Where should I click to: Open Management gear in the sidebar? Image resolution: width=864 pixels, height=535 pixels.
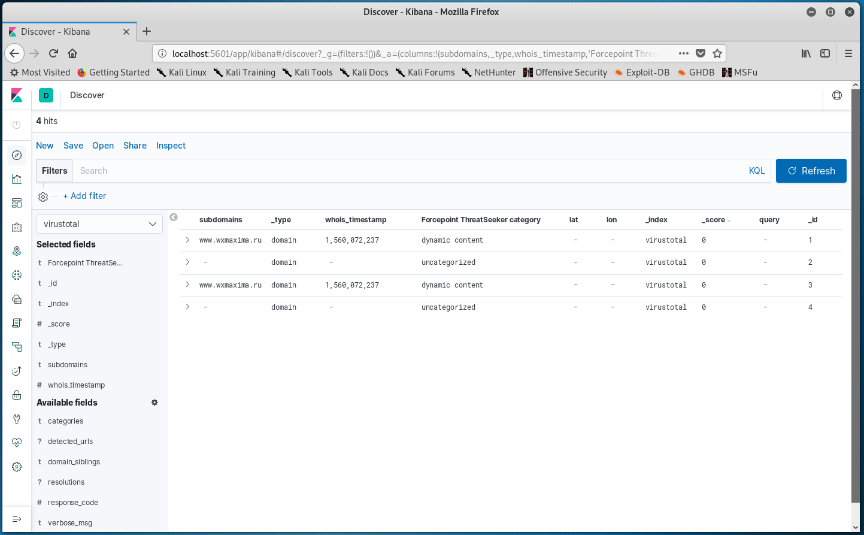click(17, 467)
